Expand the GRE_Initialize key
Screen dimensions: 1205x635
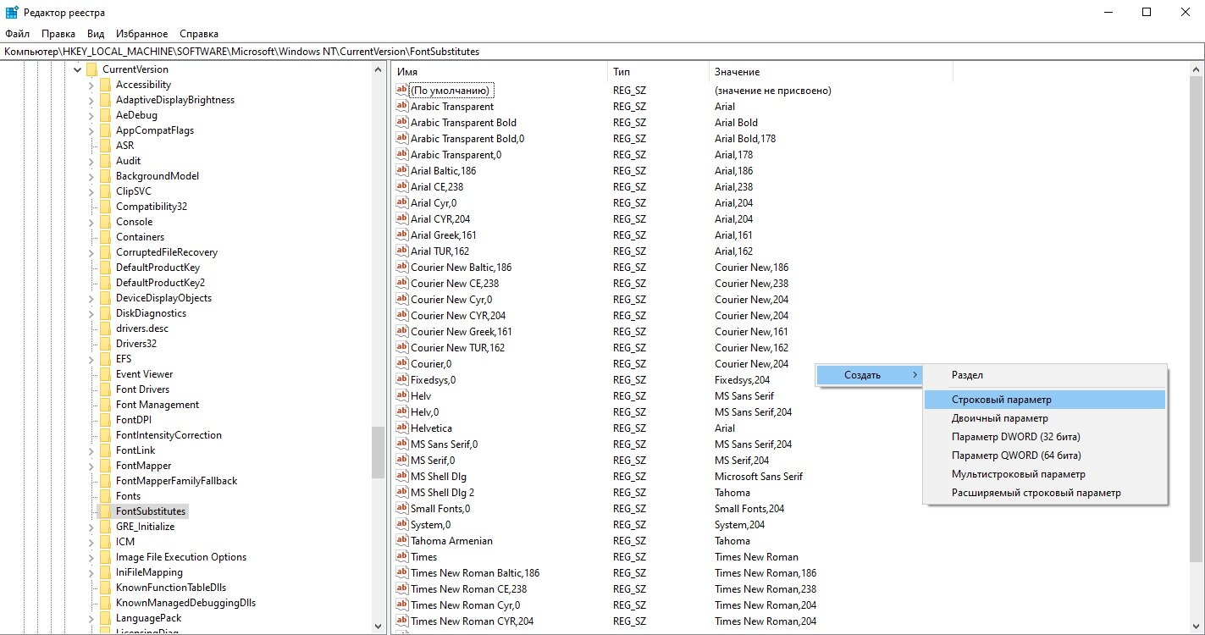(91, 527)
